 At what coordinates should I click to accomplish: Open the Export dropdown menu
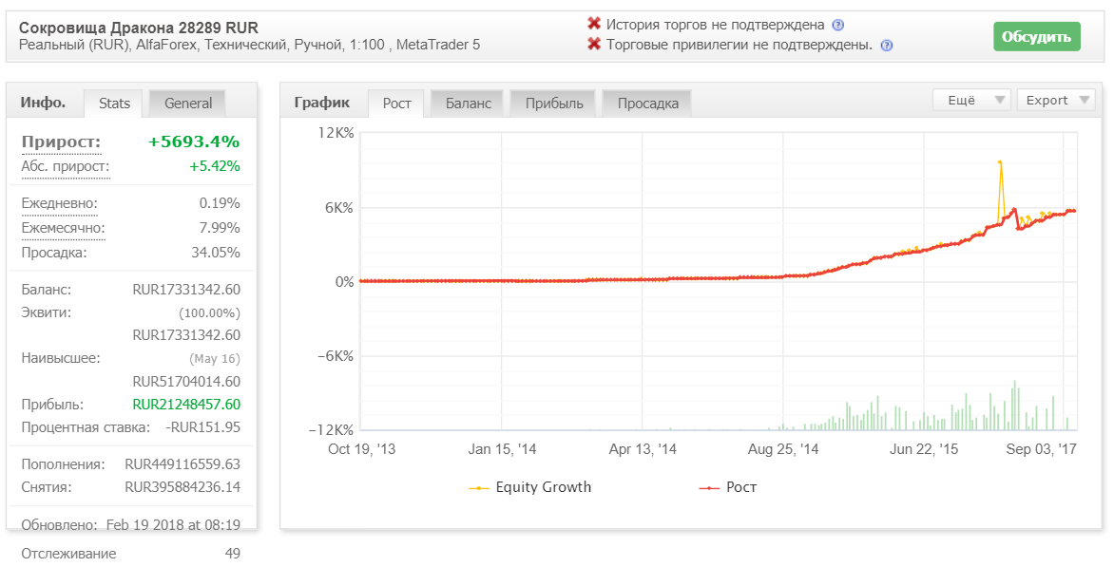[x=1056, y=100]
